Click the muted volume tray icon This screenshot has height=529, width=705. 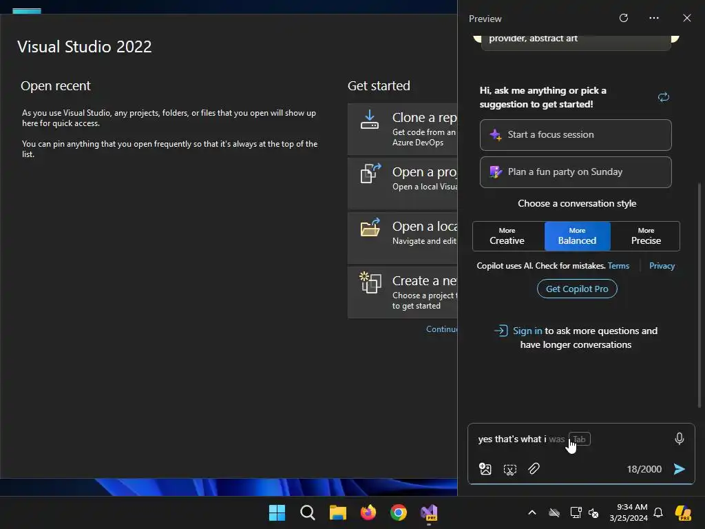coord(593,512)
